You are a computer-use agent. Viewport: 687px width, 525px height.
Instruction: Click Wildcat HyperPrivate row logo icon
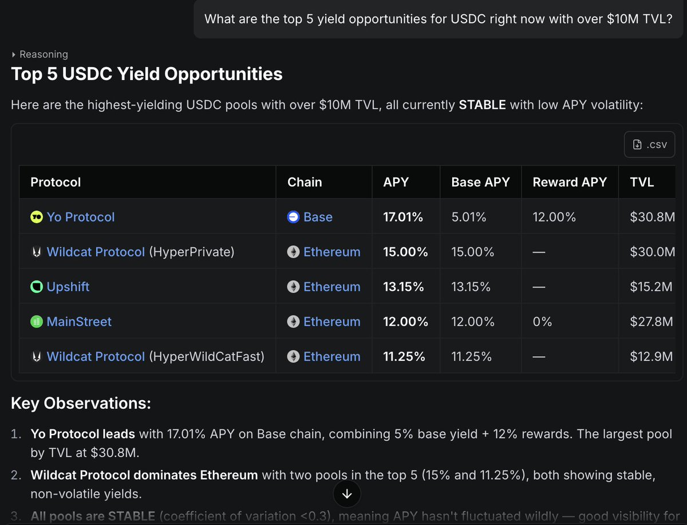pyautogui.click(x=37, y=252)
